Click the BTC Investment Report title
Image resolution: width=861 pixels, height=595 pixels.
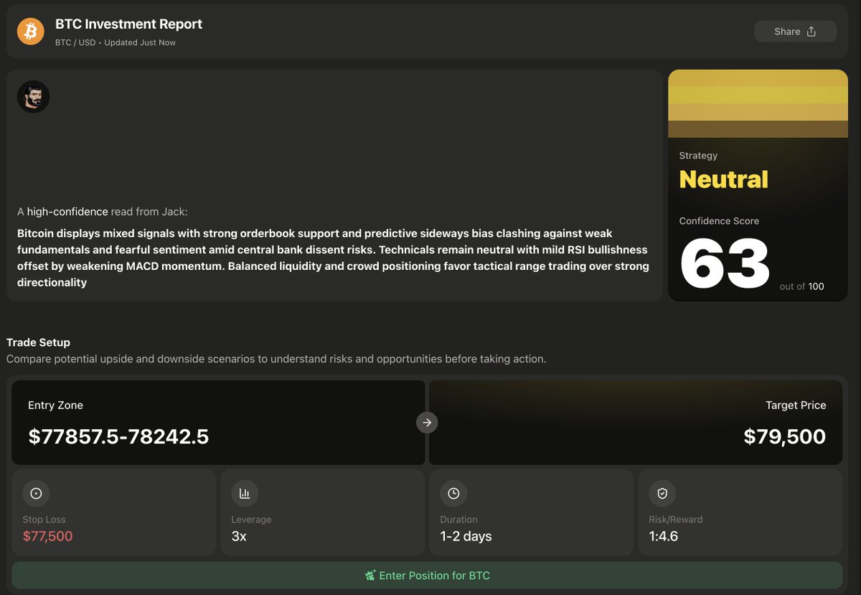(x=129, y=24)
